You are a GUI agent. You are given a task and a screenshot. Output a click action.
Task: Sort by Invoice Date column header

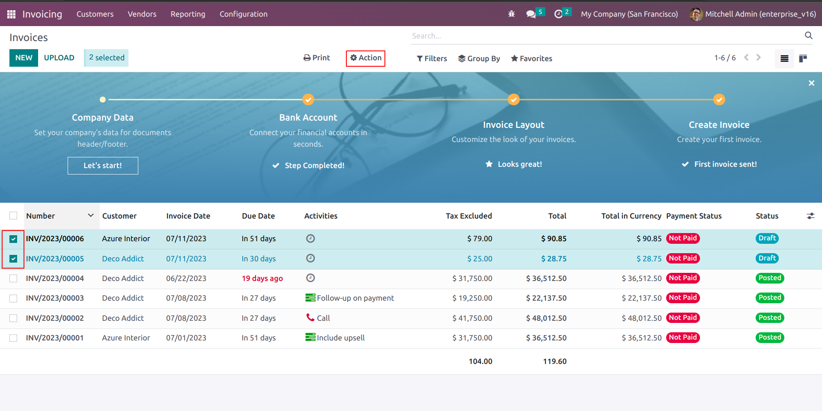pos(188,216)
